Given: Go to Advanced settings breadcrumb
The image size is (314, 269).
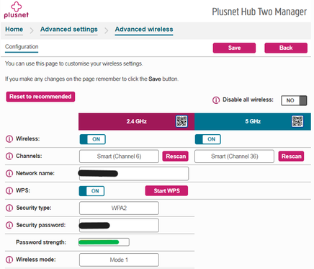Looking at the screenshot, I should (x=69, y=30).
